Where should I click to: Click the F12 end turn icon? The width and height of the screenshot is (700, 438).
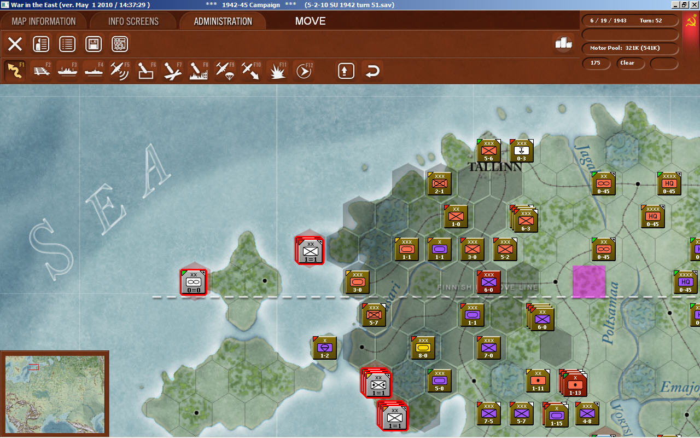pos(305,71)
